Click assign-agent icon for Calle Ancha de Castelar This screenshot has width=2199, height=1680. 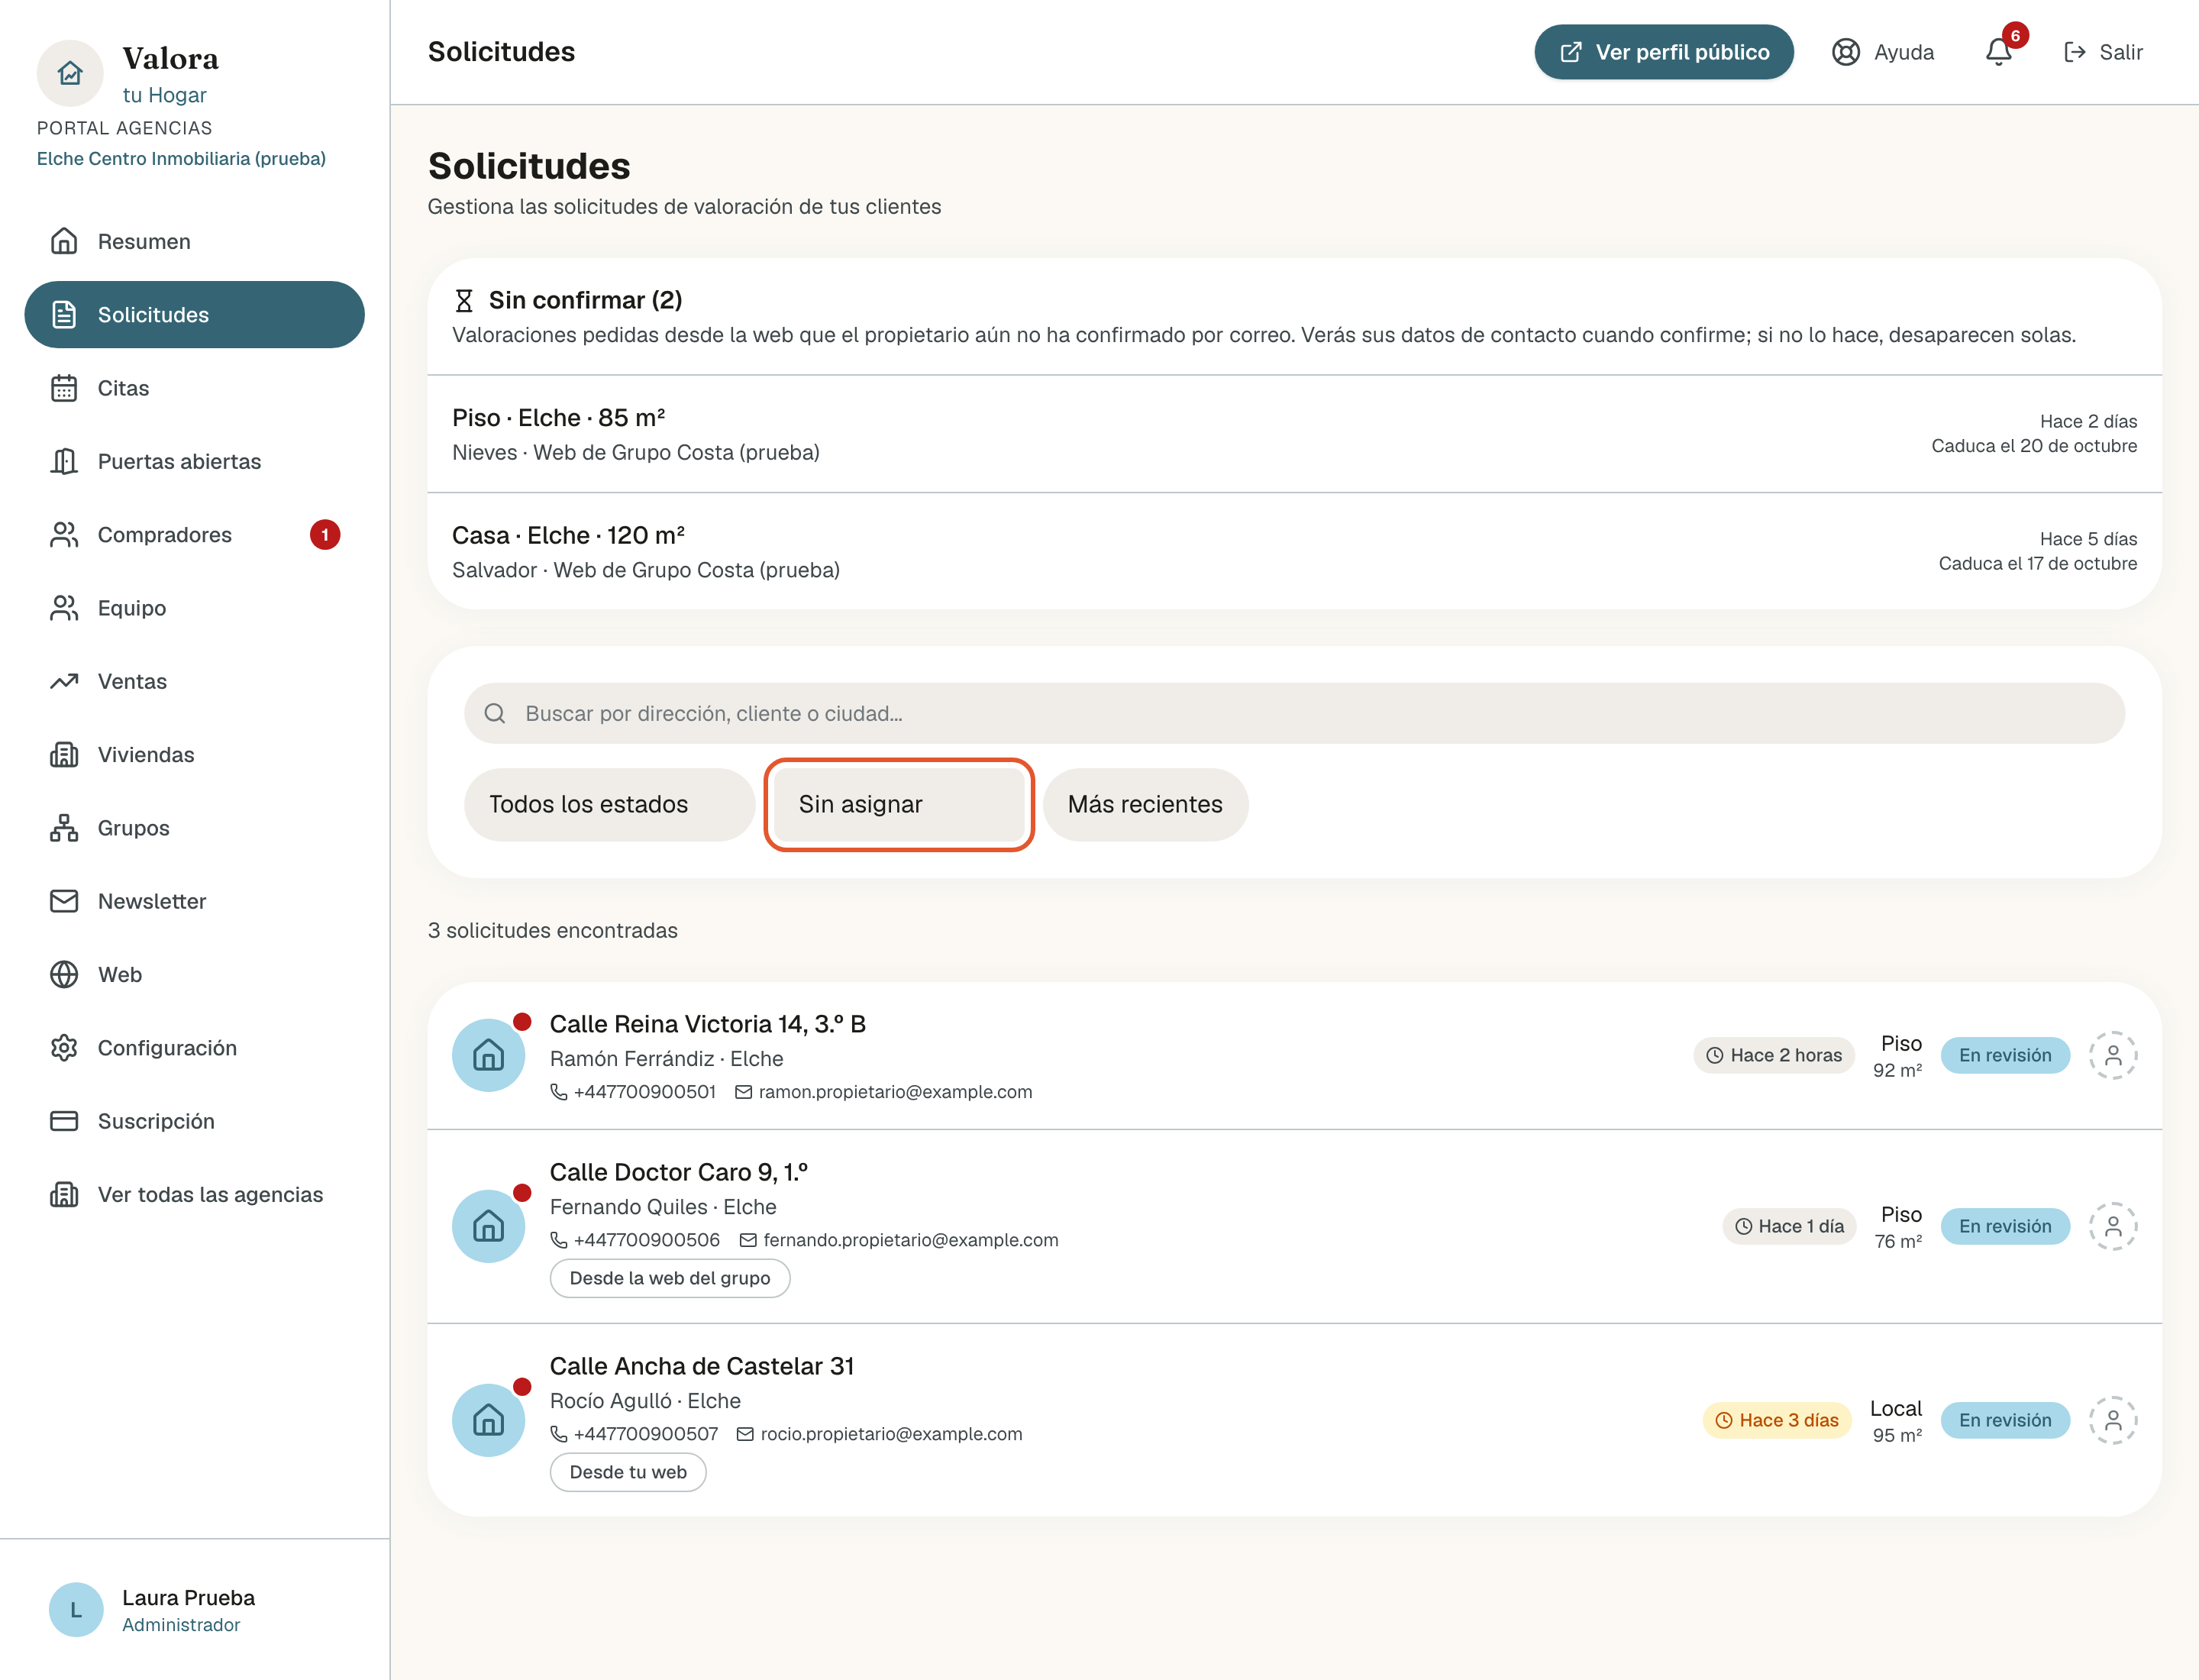(x=2113, y=1420)
